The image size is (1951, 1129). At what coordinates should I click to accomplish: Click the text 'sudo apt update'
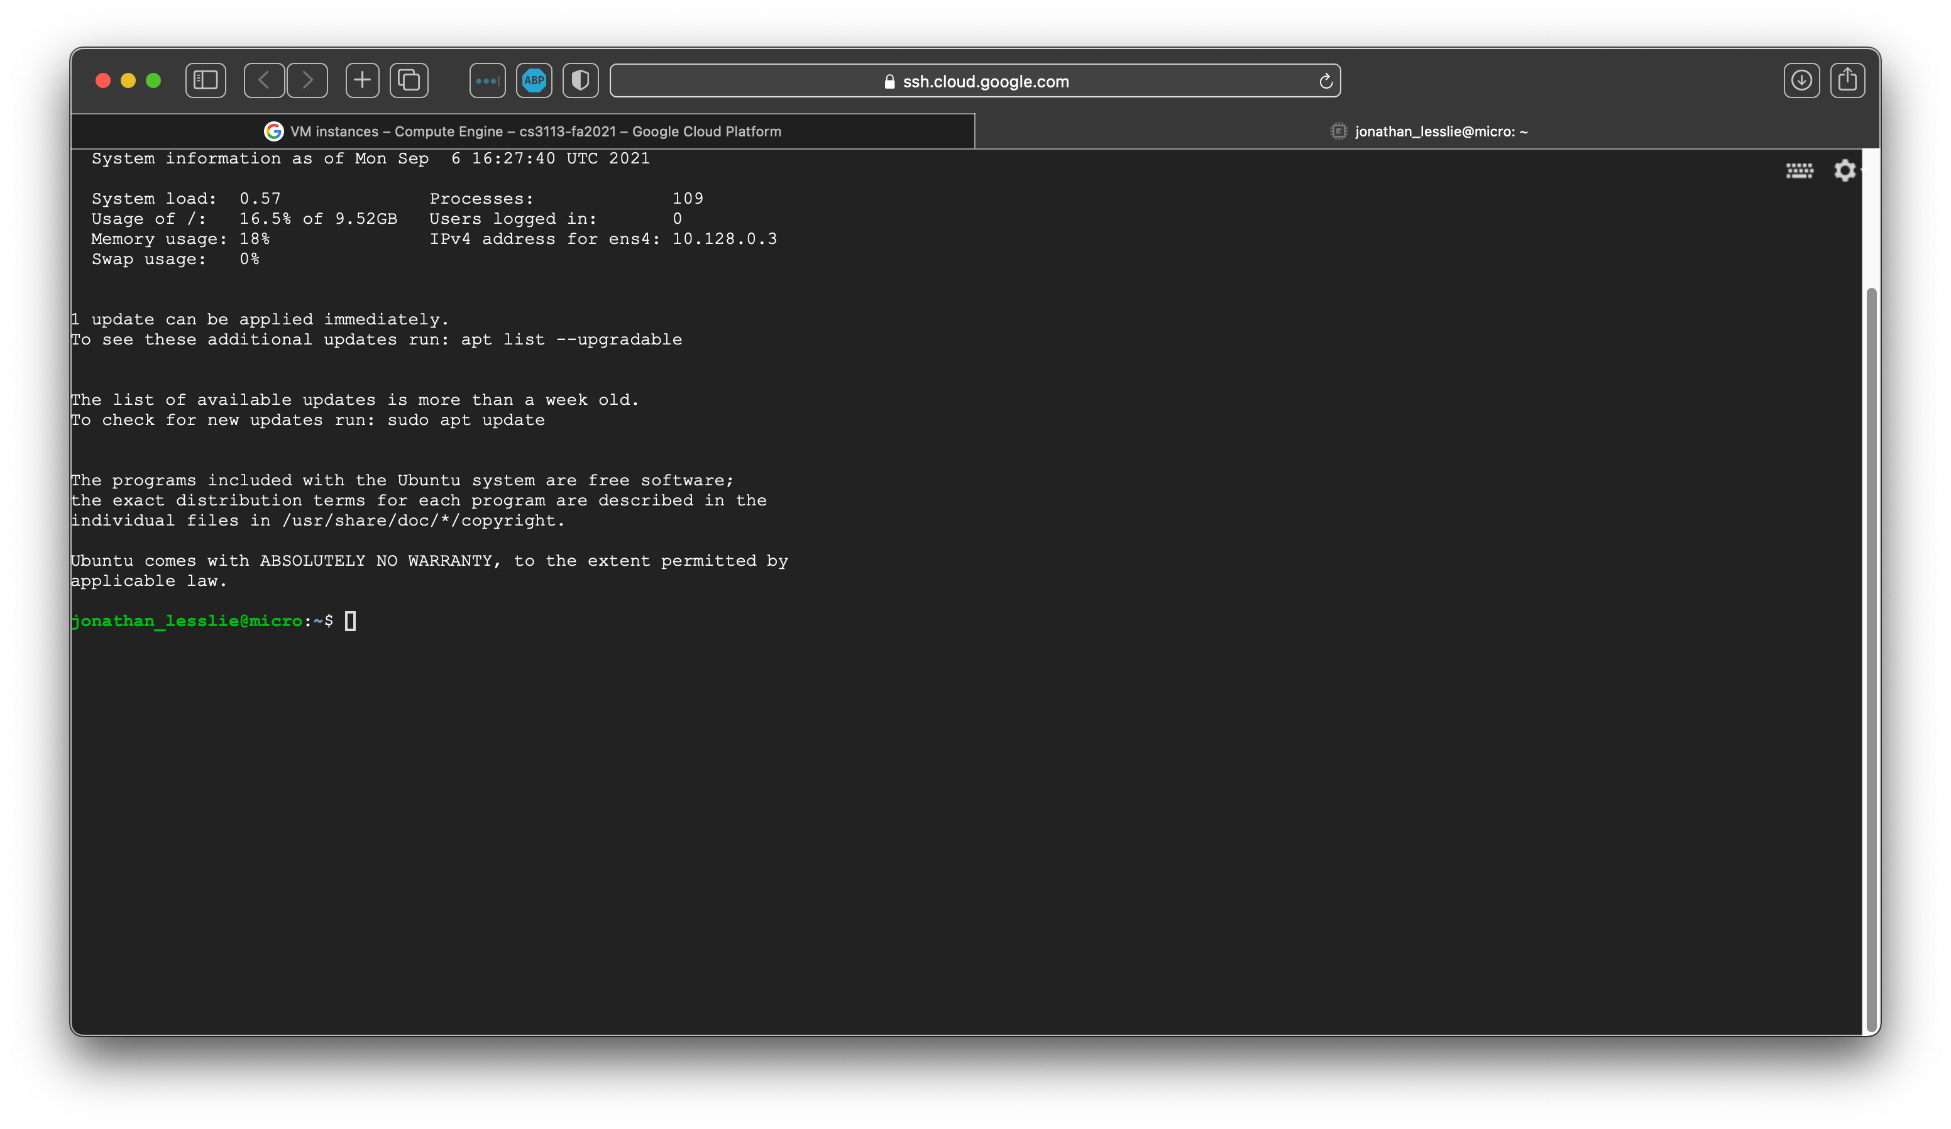466,420
